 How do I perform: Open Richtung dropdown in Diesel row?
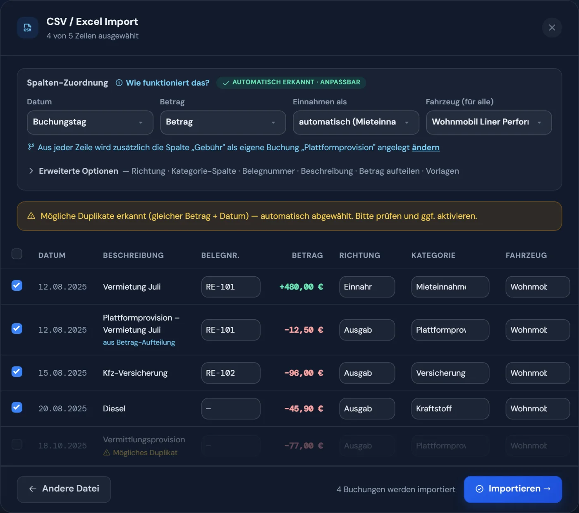[367, 409]
